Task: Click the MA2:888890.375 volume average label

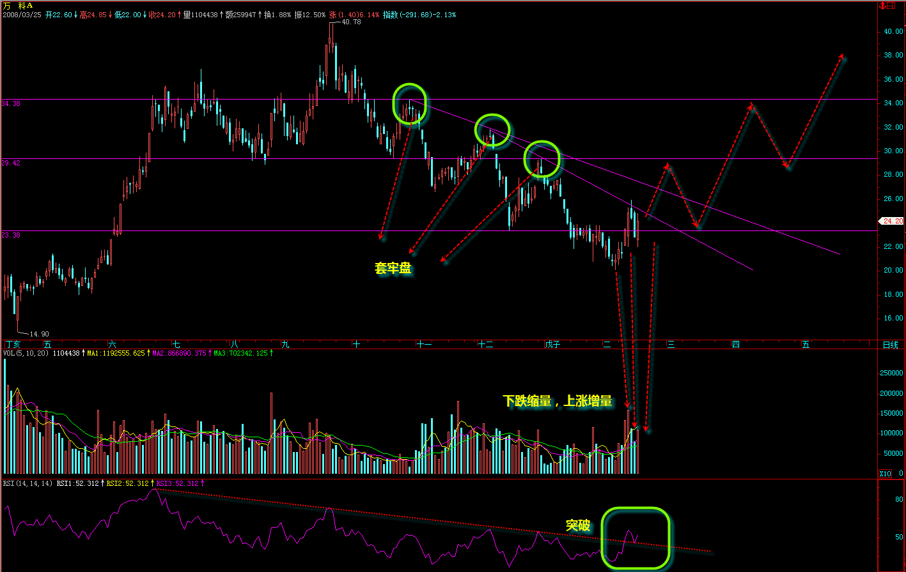Action: point(180,353)
